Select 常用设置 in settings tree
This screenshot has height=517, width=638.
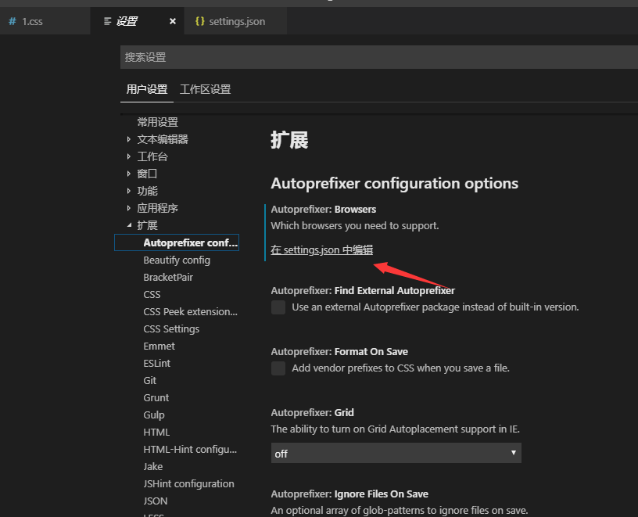(x=157, y=122)
